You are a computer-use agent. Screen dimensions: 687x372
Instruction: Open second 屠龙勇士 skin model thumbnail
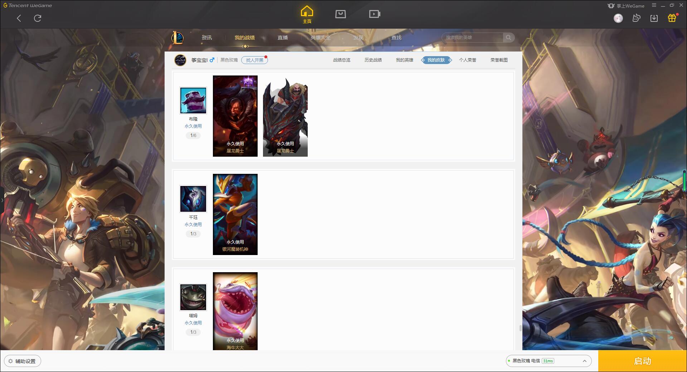[x=285, y=116]
